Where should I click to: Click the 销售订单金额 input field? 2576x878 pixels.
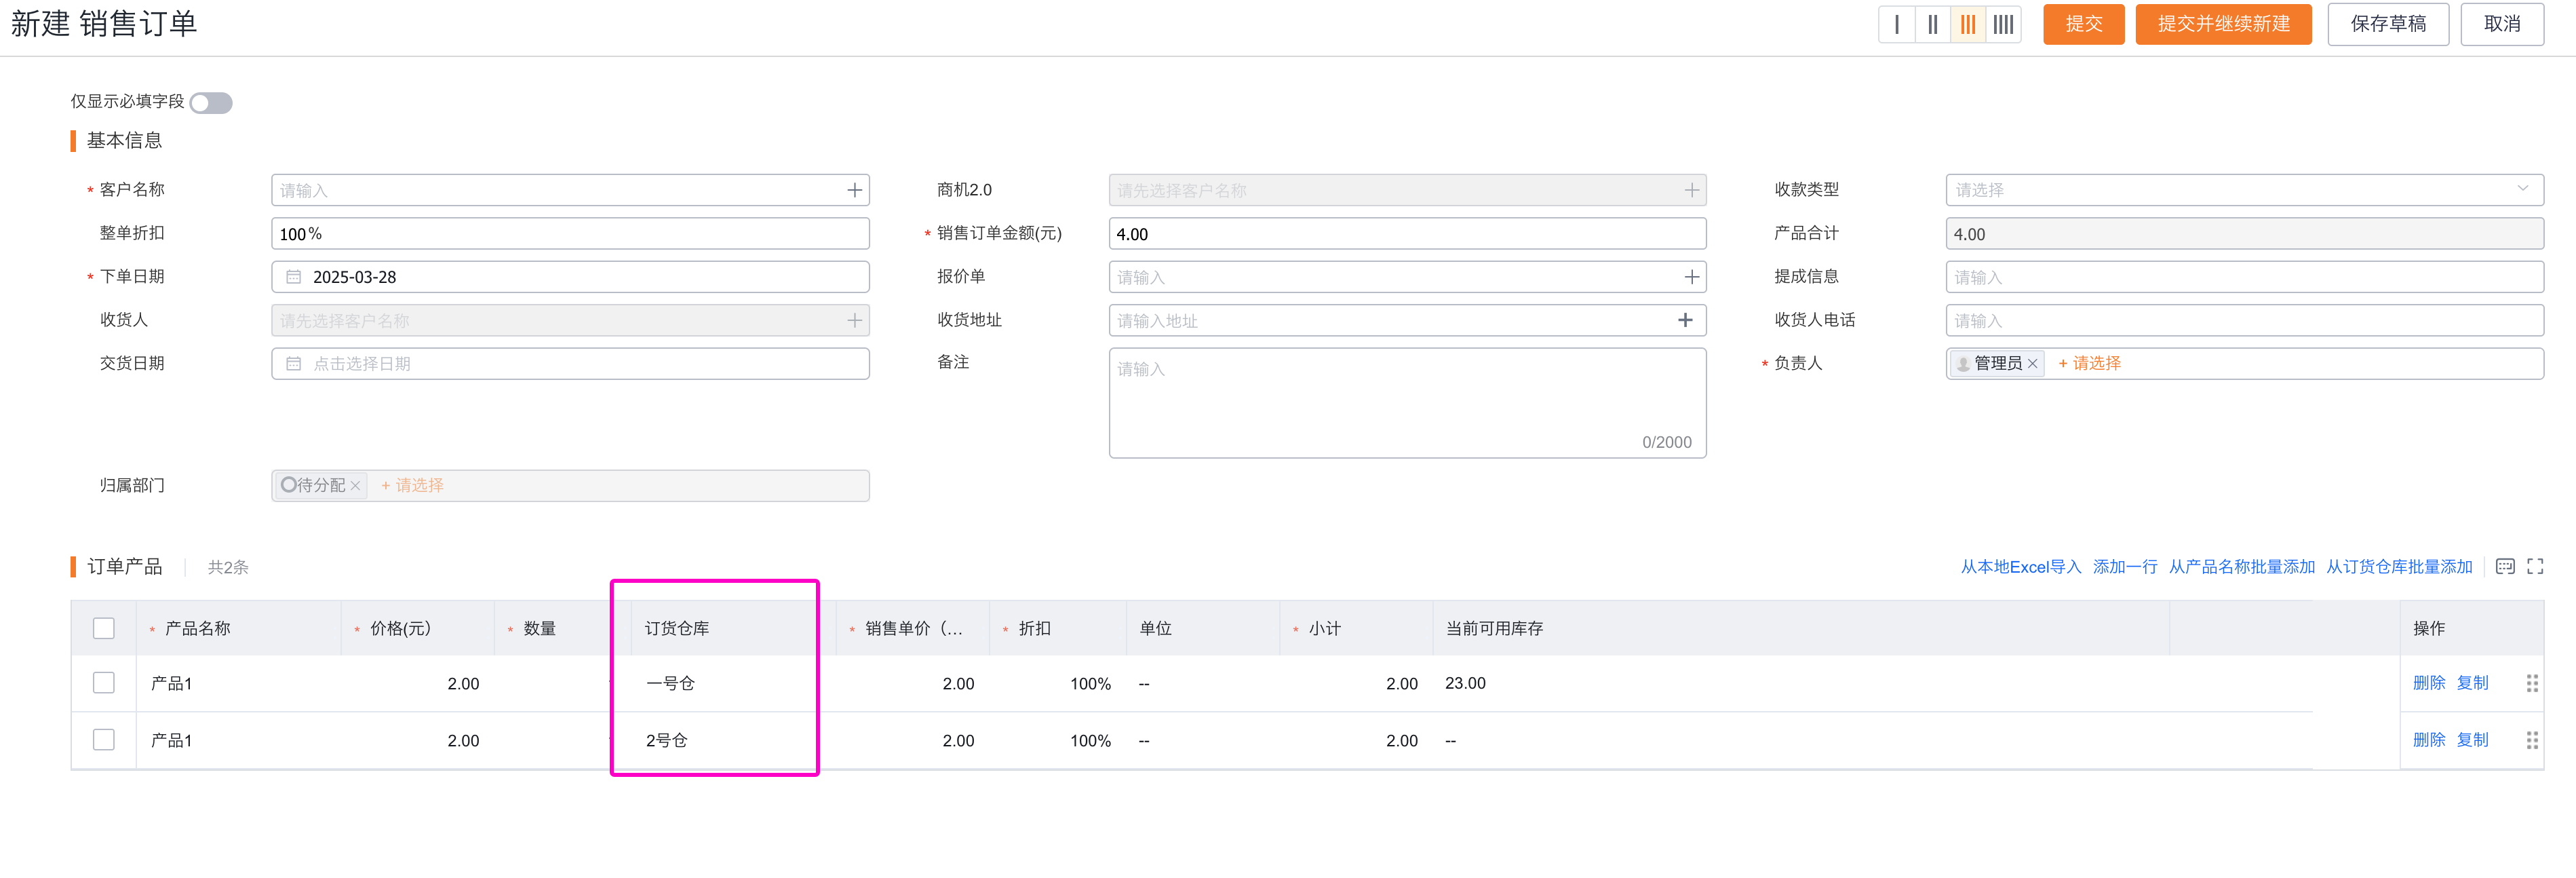[1407, 234]
